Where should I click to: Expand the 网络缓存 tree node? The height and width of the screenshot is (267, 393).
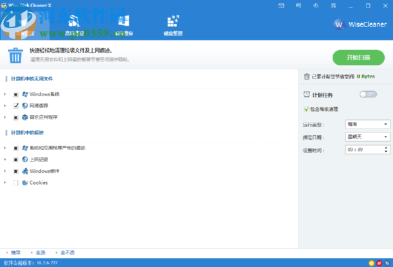pyautogui.click(x=5, y=106)
